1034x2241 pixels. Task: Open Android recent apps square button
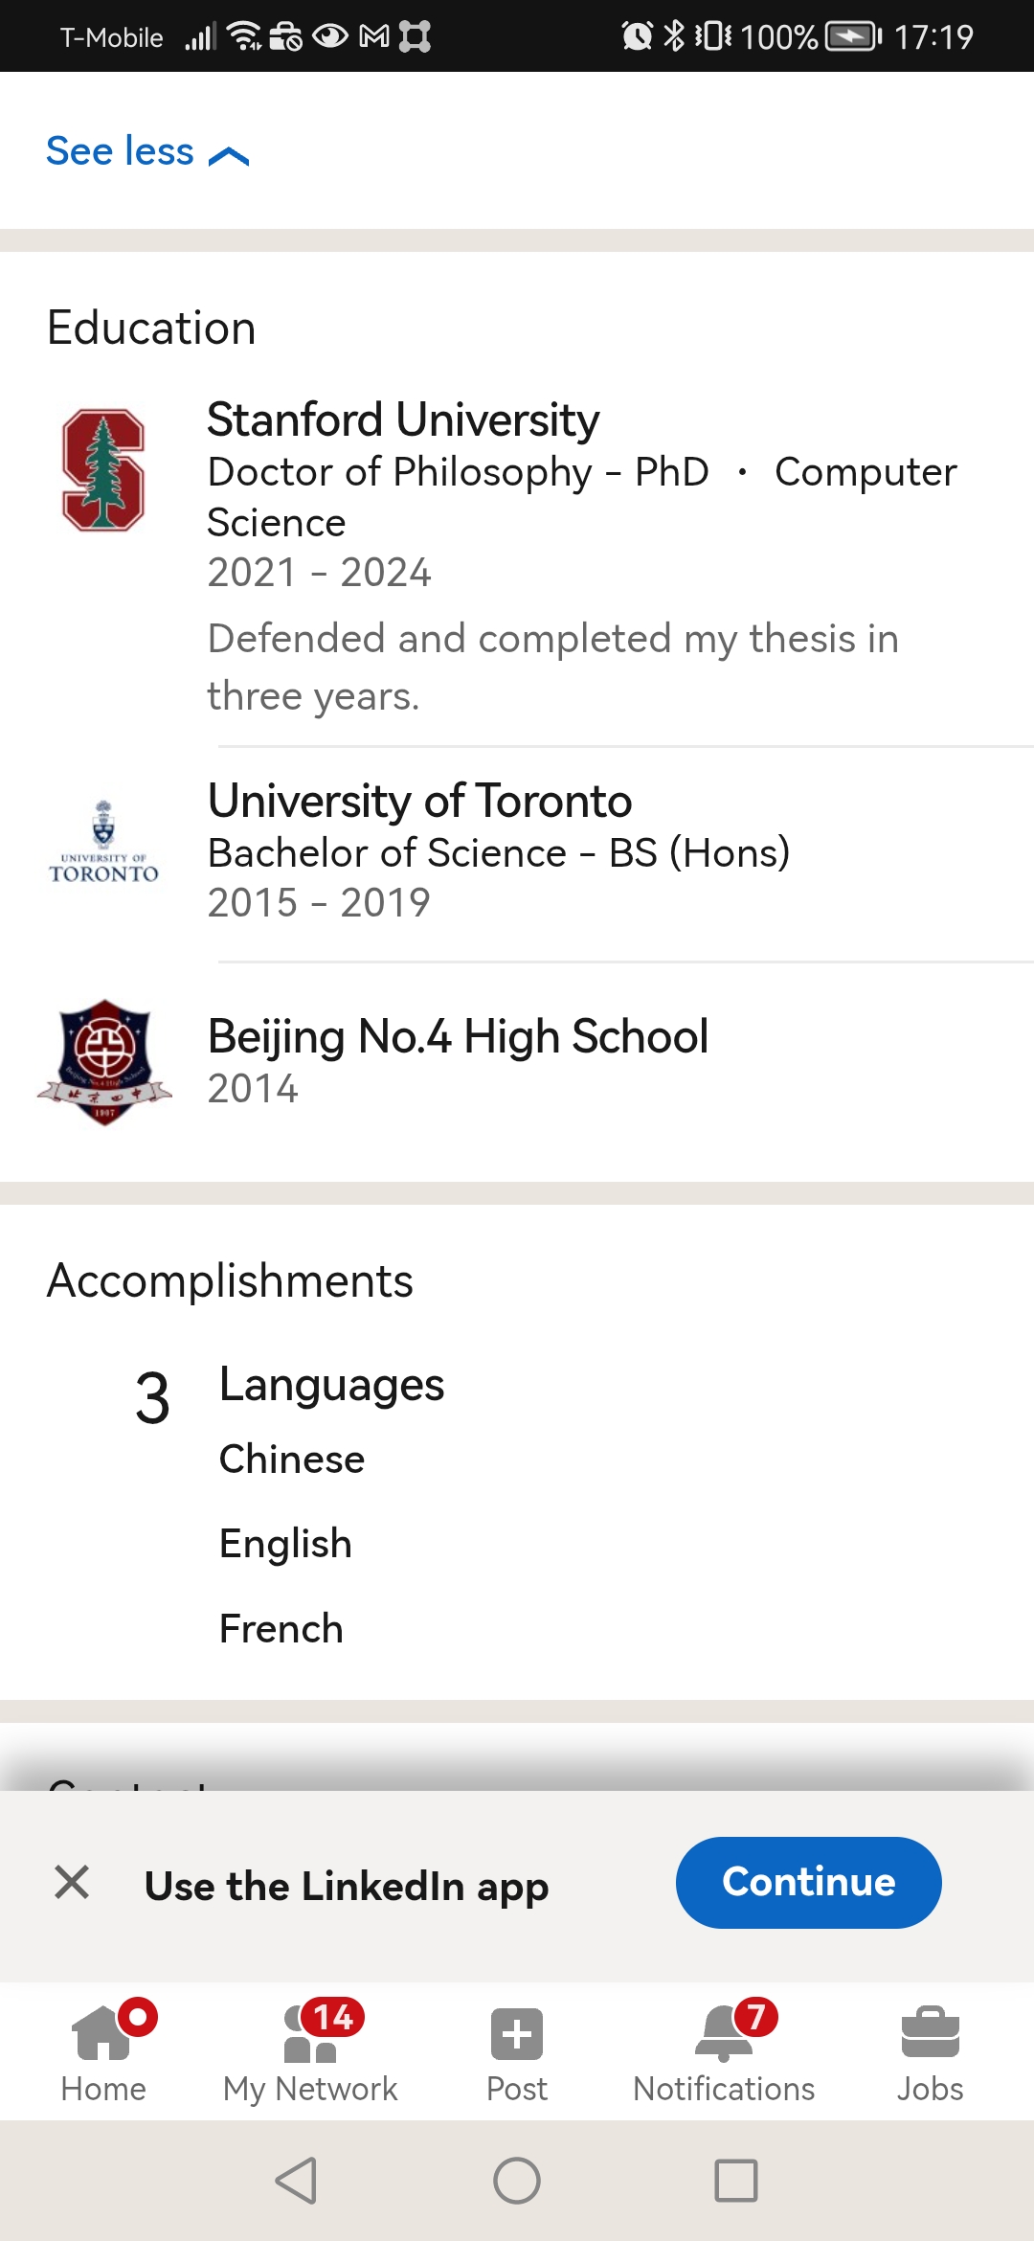[736, 2181]
